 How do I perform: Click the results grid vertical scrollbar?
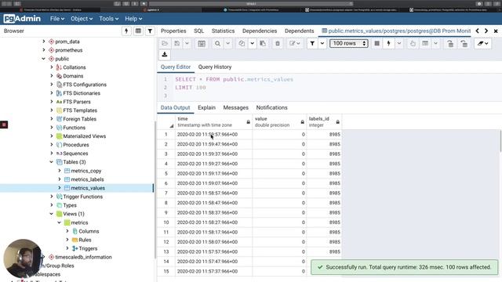click(500, 141)
